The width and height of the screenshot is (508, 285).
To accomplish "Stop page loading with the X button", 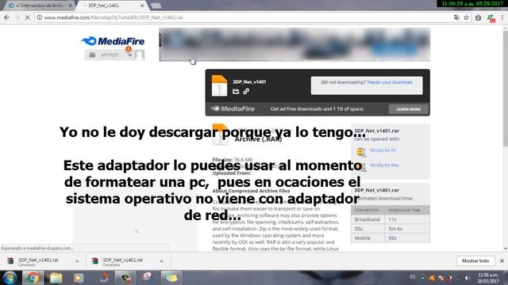I will point(28,17).
